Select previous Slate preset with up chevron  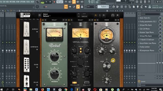click(x=79, y=14)
